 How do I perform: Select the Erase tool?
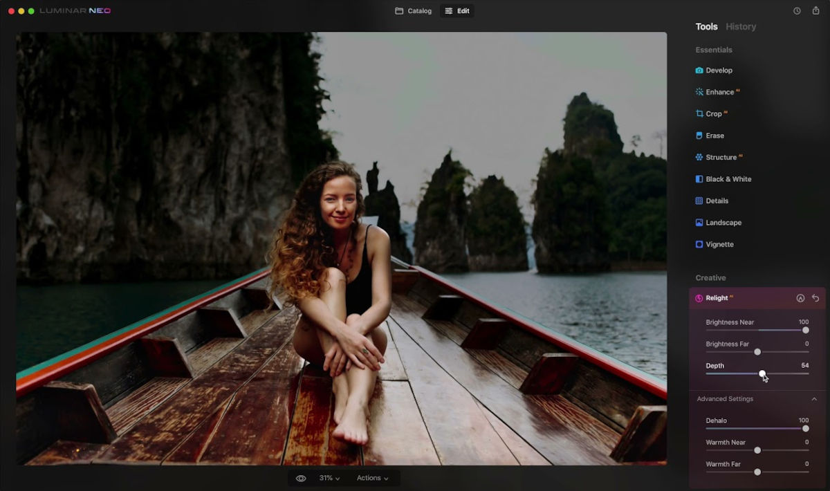pos(714,136)
